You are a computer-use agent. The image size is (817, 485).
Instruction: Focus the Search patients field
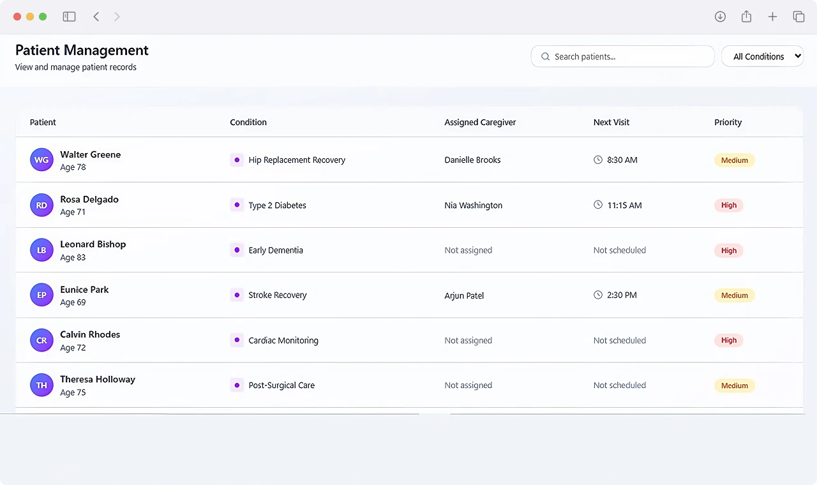pos(622,56)
